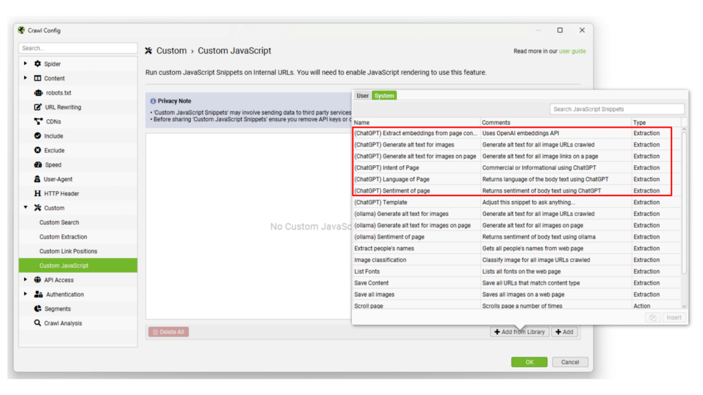Click the Crawl Analysis magnifier icon
The image size is (703, 395).
[38, 323]
